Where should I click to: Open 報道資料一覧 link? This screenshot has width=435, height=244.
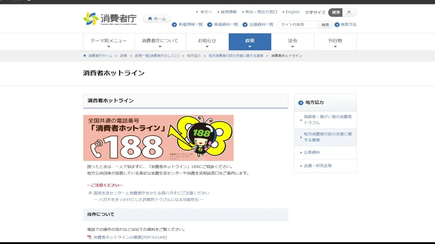coord(226,25)
